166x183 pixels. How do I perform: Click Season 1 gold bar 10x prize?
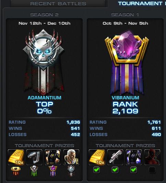(97, 157)
